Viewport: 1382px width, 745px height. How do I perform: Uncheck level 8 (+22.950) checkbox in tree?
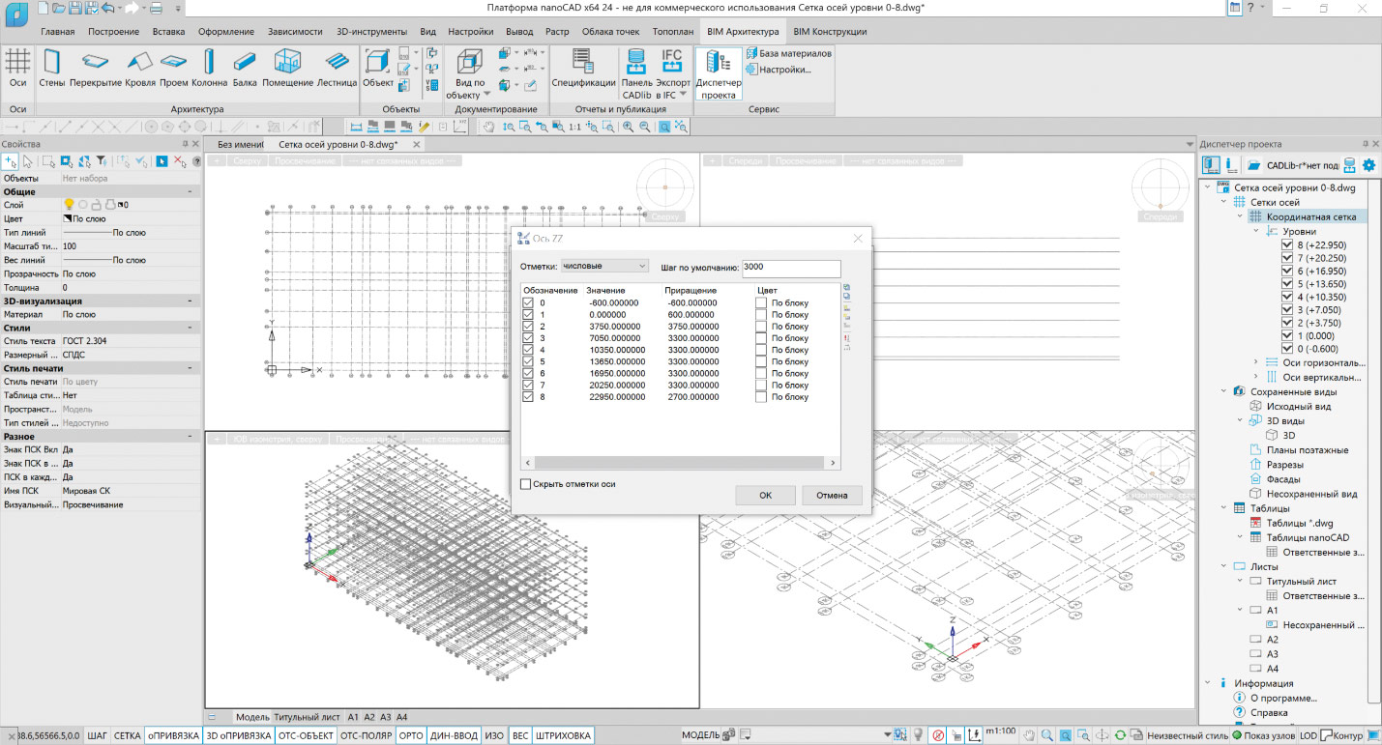click(x=1287, y=245)
